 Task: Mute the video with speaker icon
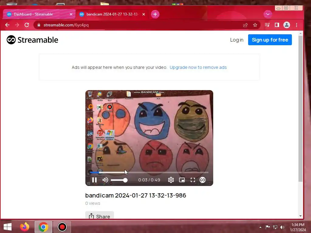coord(105,180)
